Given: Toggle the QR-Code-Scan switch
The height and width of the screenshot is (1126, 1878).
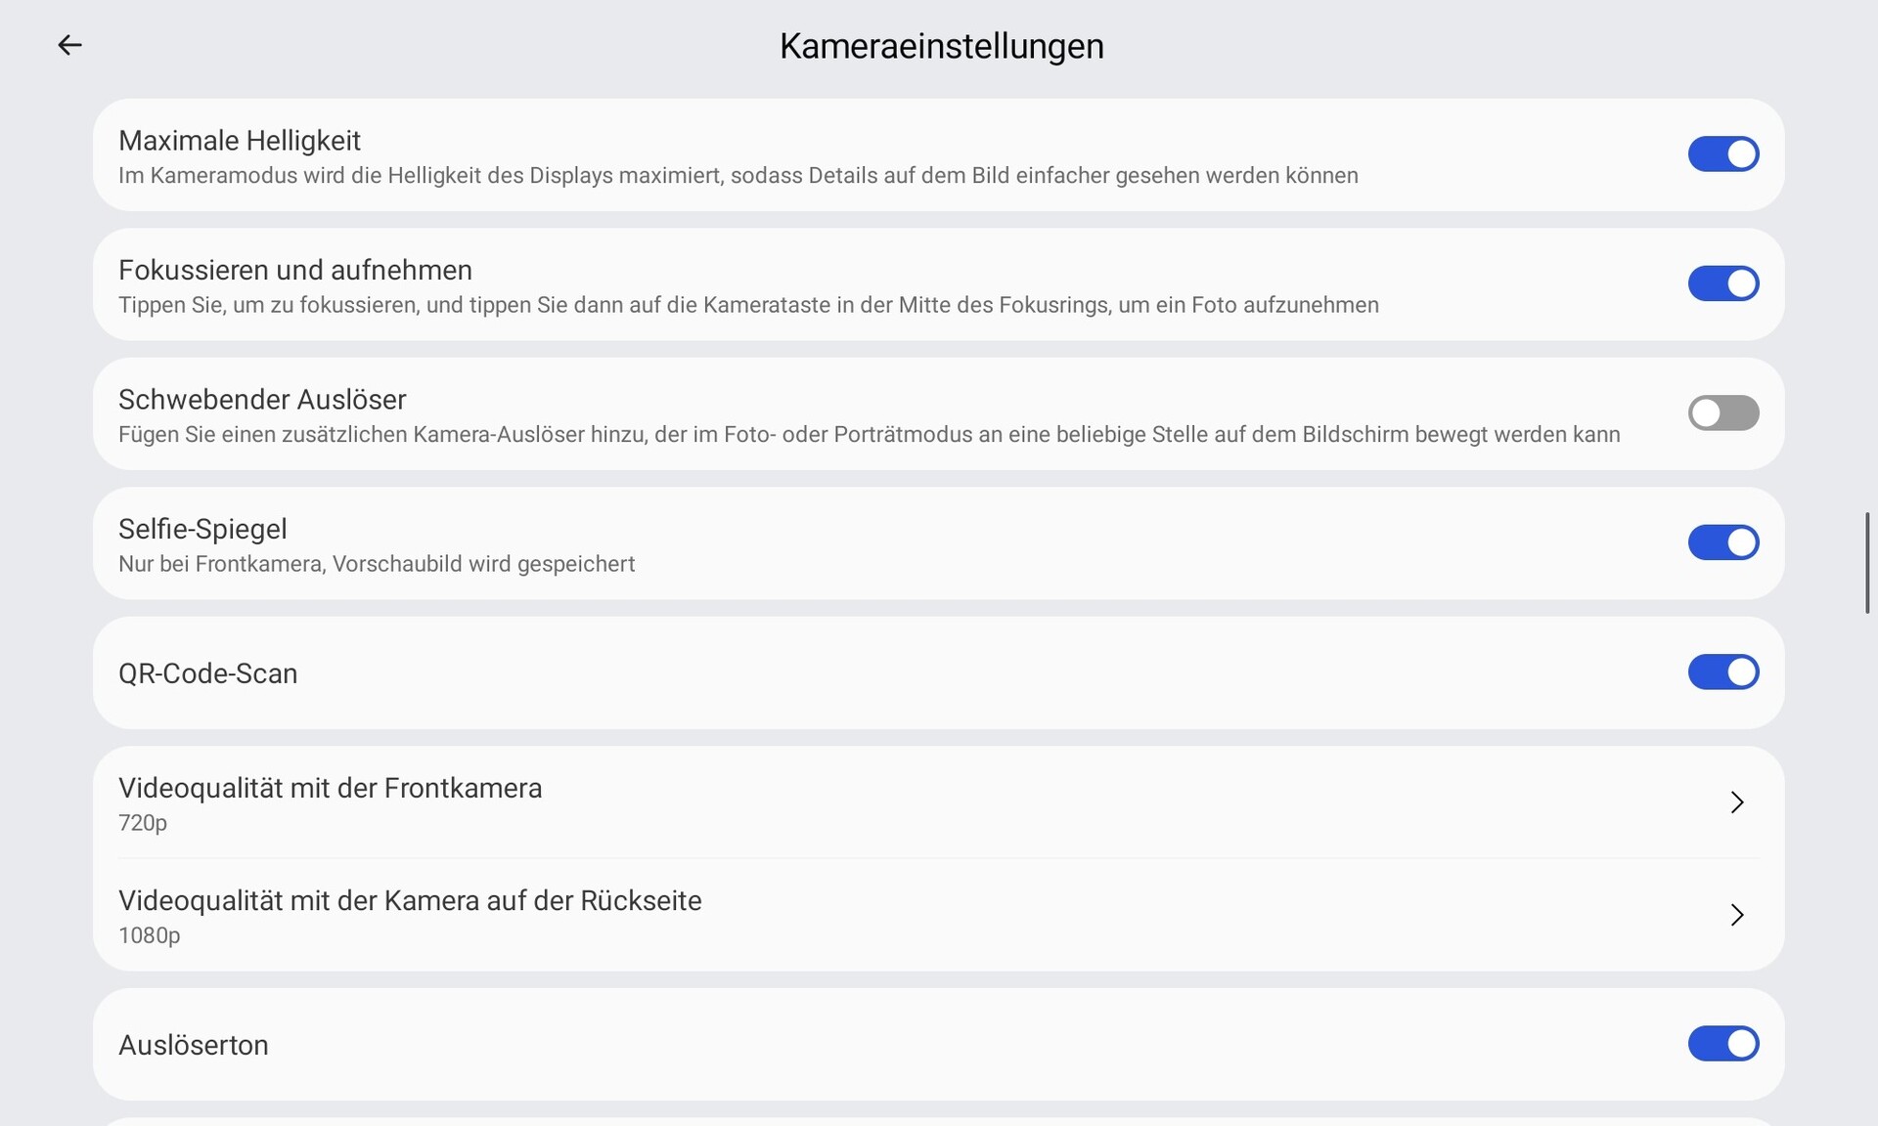Looking at the screenshot, I should [1722, 672].
